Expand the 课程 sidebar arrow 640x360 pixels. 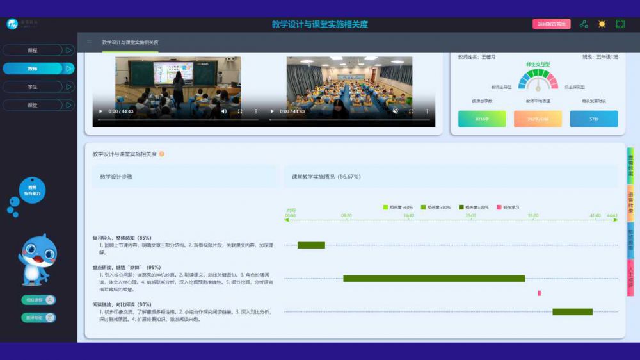click(x=68, y=50)
